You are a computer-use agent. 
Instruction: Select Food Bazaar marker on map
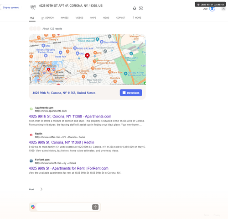(x=75, y=48)
